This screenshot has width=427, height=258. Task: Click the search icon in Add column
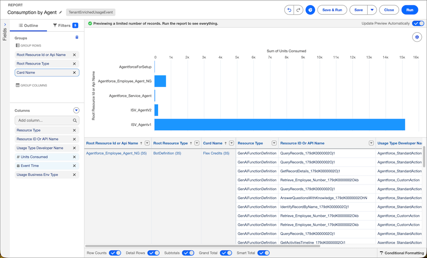pyautogui.click(x=74, y=120)
